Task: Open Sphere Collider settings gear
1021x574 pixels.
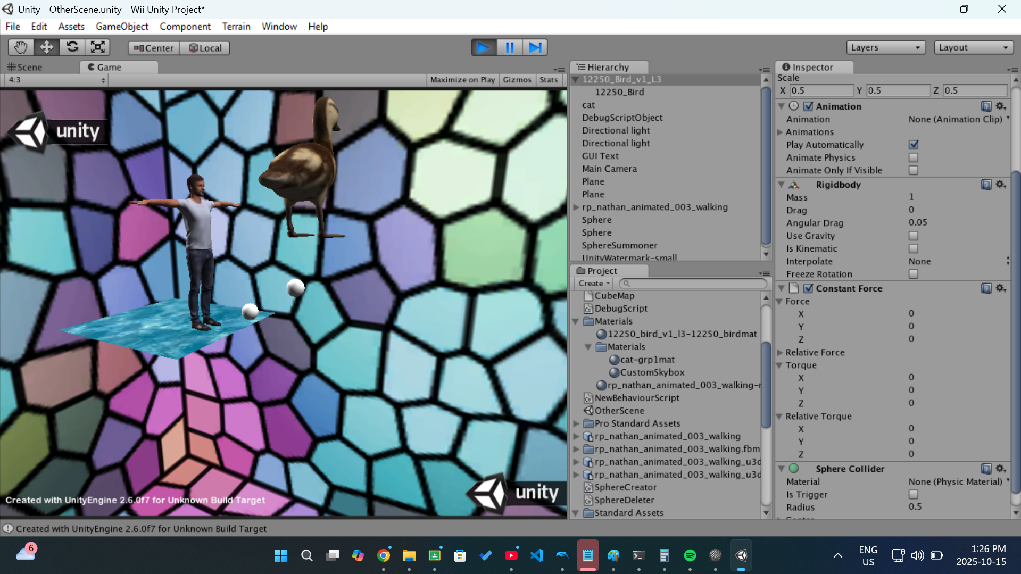Action: coord(1001,469)
